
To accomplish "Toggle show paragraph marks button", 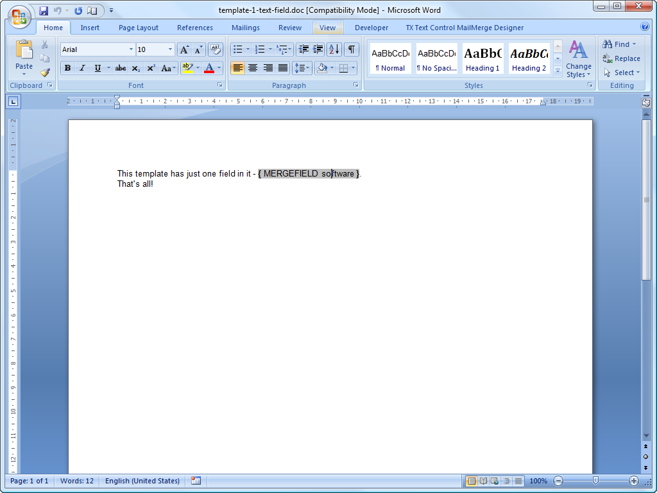I will (x=352, y=49).
